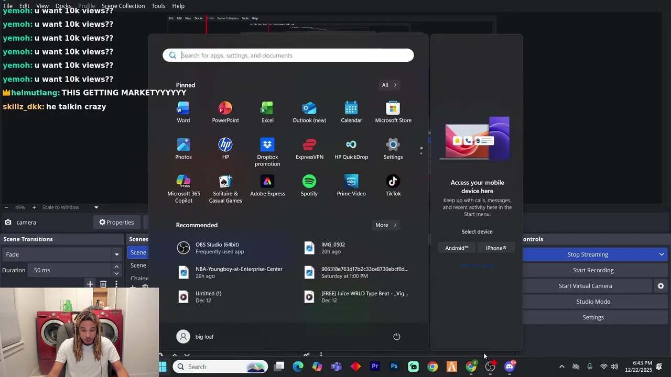
Task: Click the Dropbox promotion tile
Action: point(267,152)
